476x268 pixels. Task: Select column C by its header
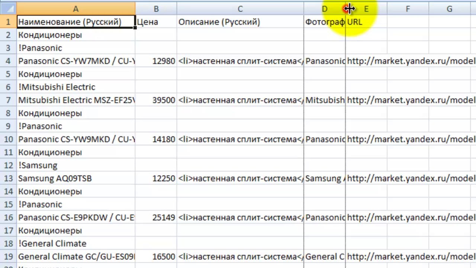(x=240, y=9)
